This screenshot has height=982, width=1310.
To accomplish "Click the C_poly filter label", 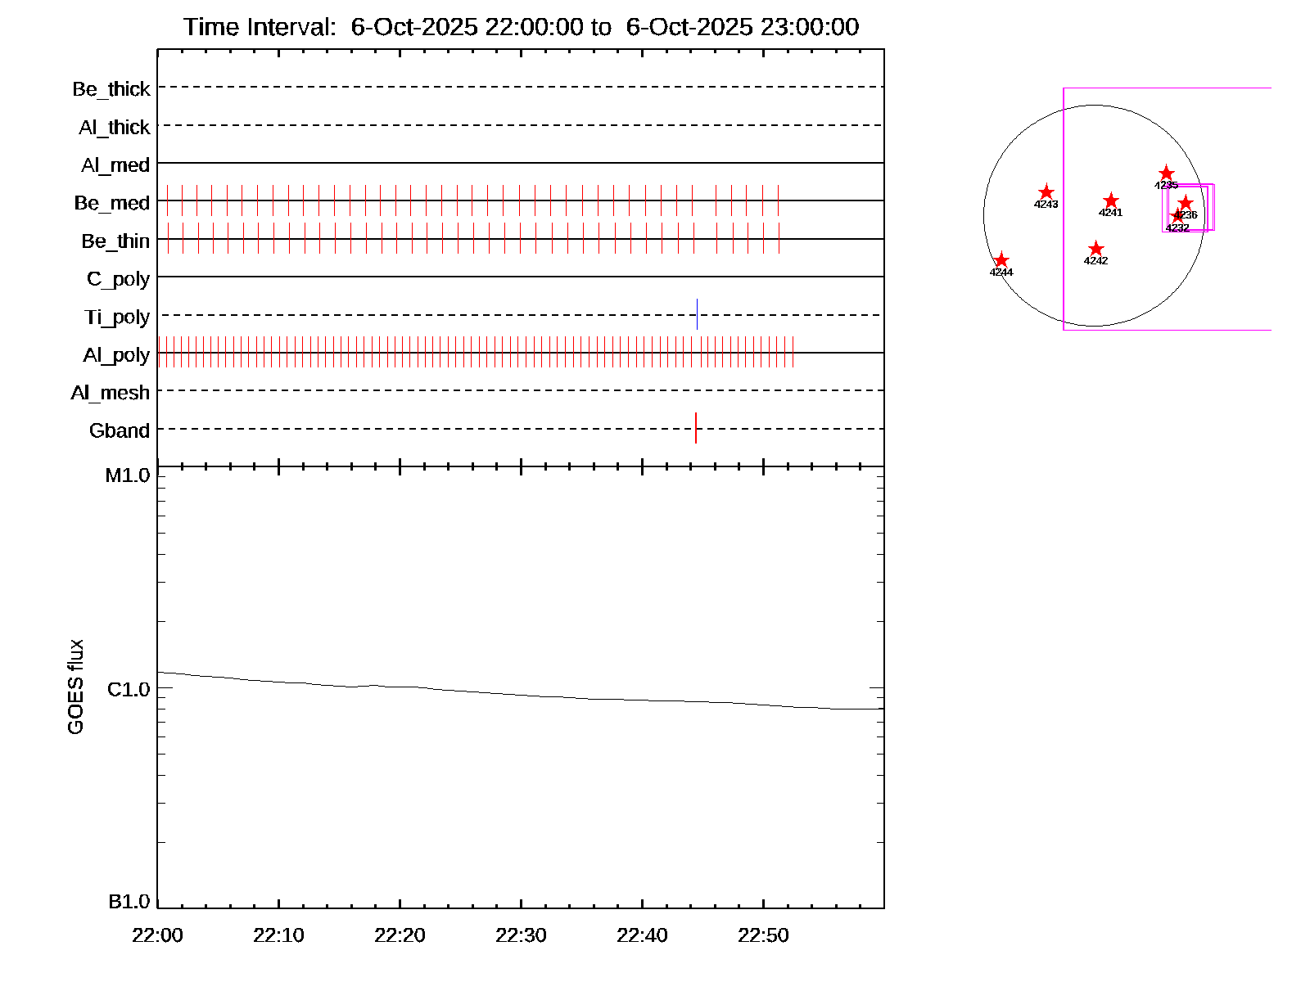I will tap(118, 279).
